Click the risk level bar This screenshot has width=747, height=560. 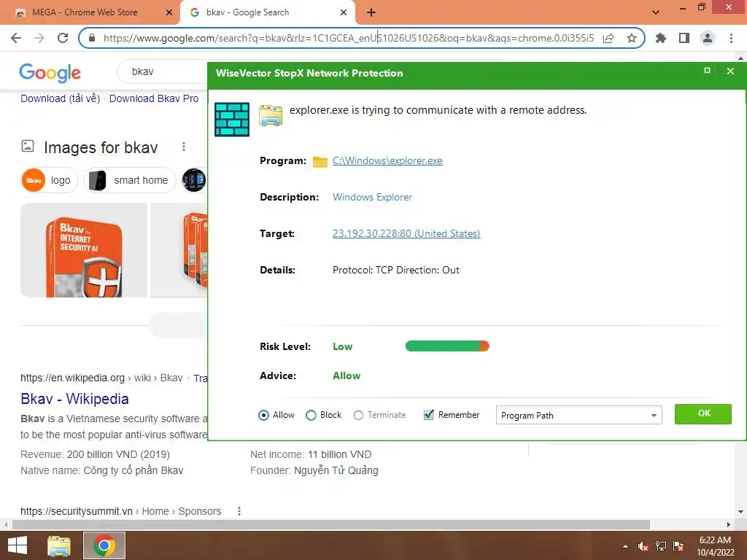point(447,346)
